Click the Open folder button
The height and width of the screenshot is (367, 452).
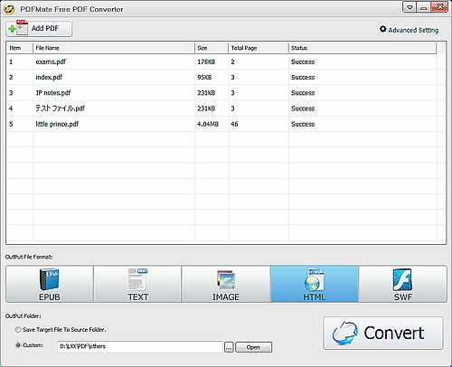point(253,347)
